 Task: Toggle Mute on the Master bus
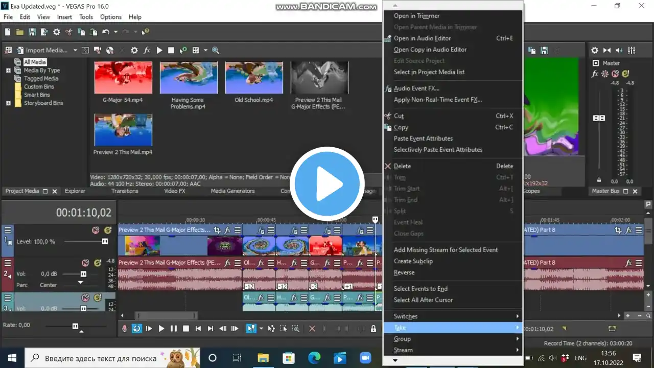(x=615, y=74)
